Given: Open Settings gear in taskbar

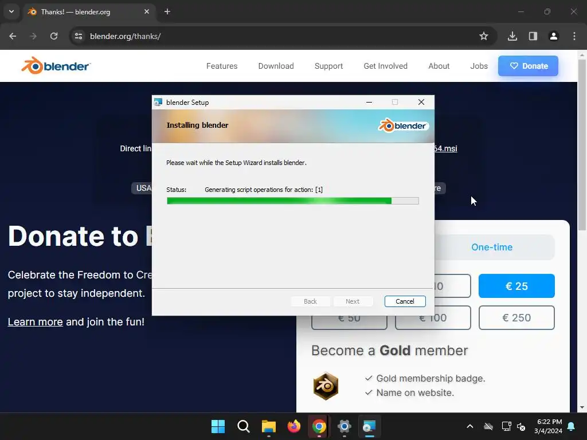Looking at the screenshot, I should [345, 426].
